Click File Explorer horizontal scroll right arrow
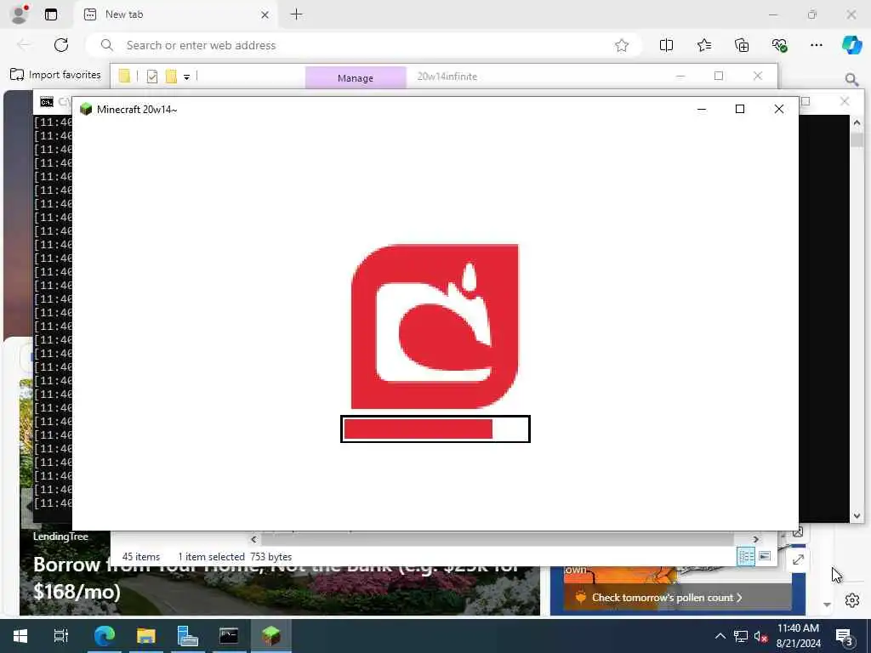 [x=755, y=539]
